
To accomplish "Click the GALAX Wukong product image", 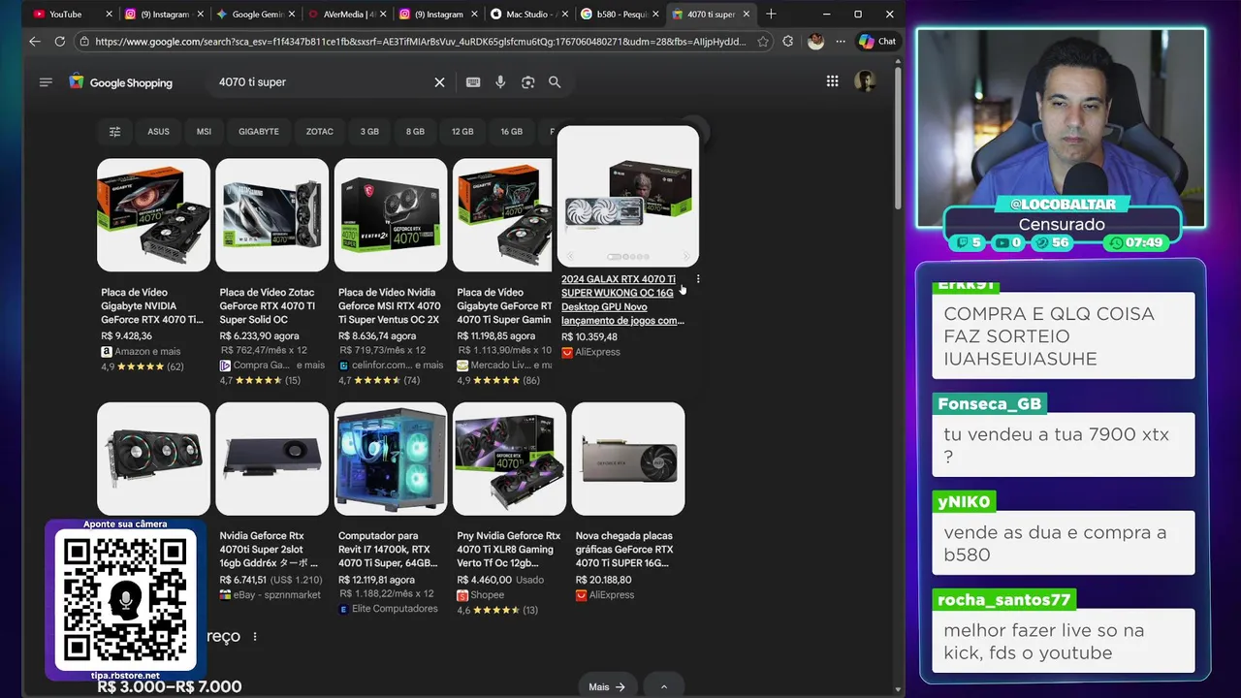I will tap(628, 196).
